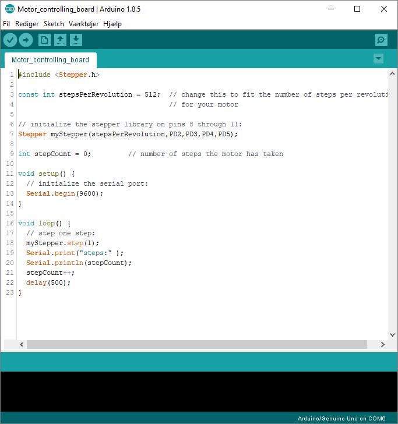Select the Motor_controlling_board tab
The height and width of the screenshot is (424, 398).
pos(50,60)
